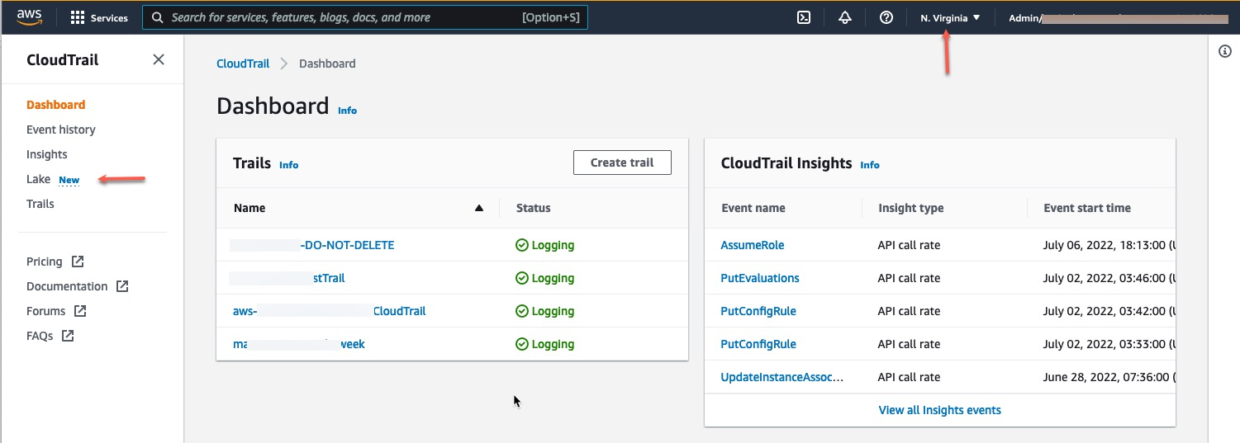Screen dimensions: 1240x443
Task: Open the UpdateInstanceAssoc... insight event
Action: tap(782, 377)
